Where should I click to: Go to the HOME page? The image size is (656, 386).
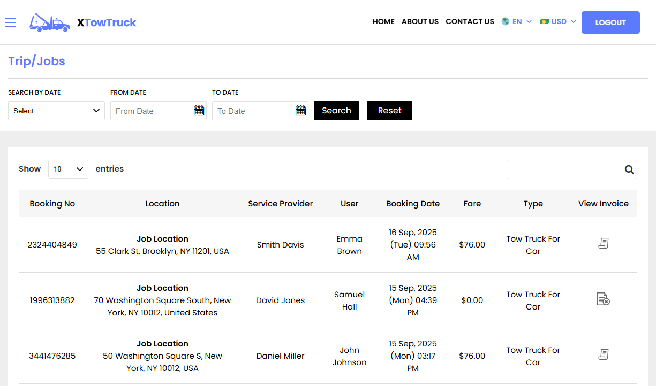pyautogui.click(x=383, y=21)
